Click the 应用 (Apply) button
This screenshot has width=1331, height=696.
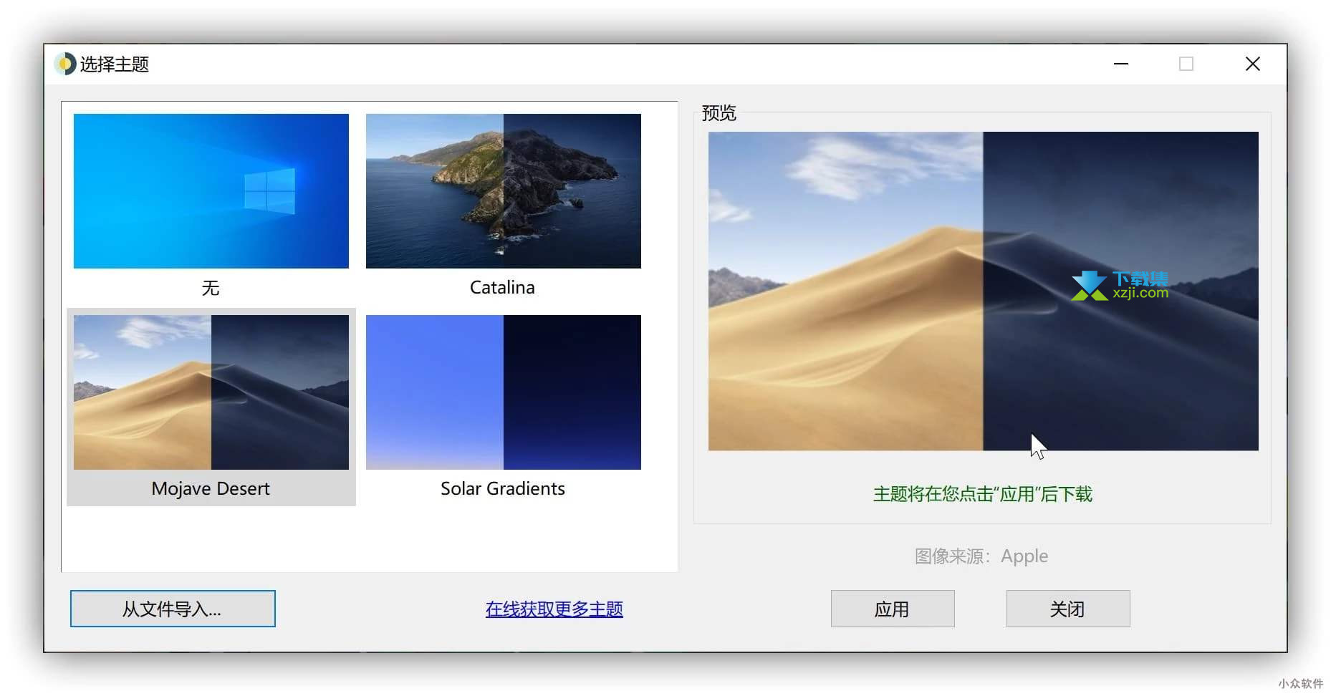[x=893, y=609]
